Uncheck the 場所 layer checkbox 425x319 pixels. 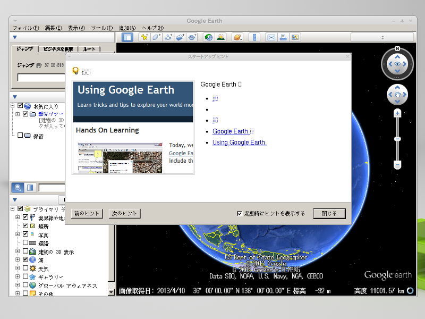point(25,225)
